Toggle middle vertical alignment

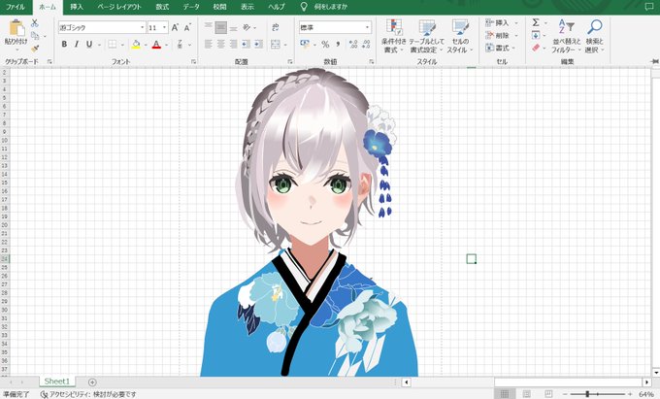coord(221,27)
